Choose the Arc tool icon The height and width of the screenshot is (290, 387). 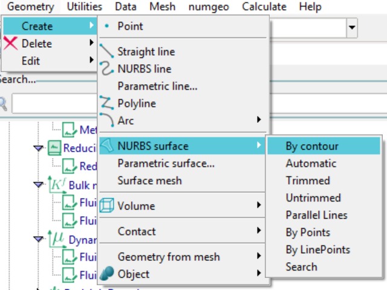[x=107, y=120]
